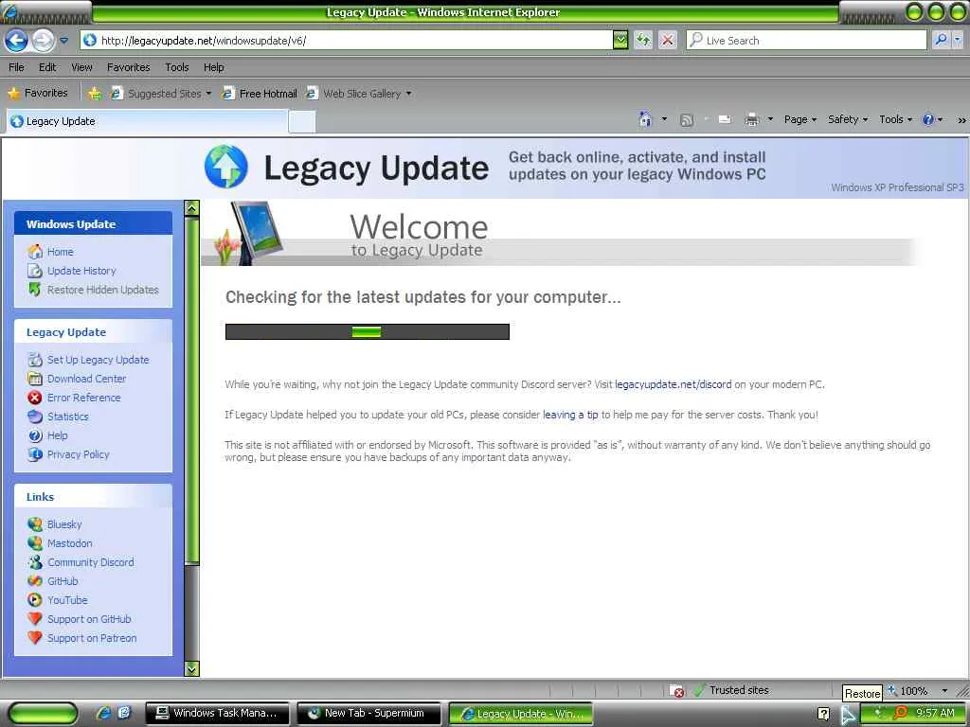
Task: Click the browser Forward arrow button
Action: click(42, 41)
